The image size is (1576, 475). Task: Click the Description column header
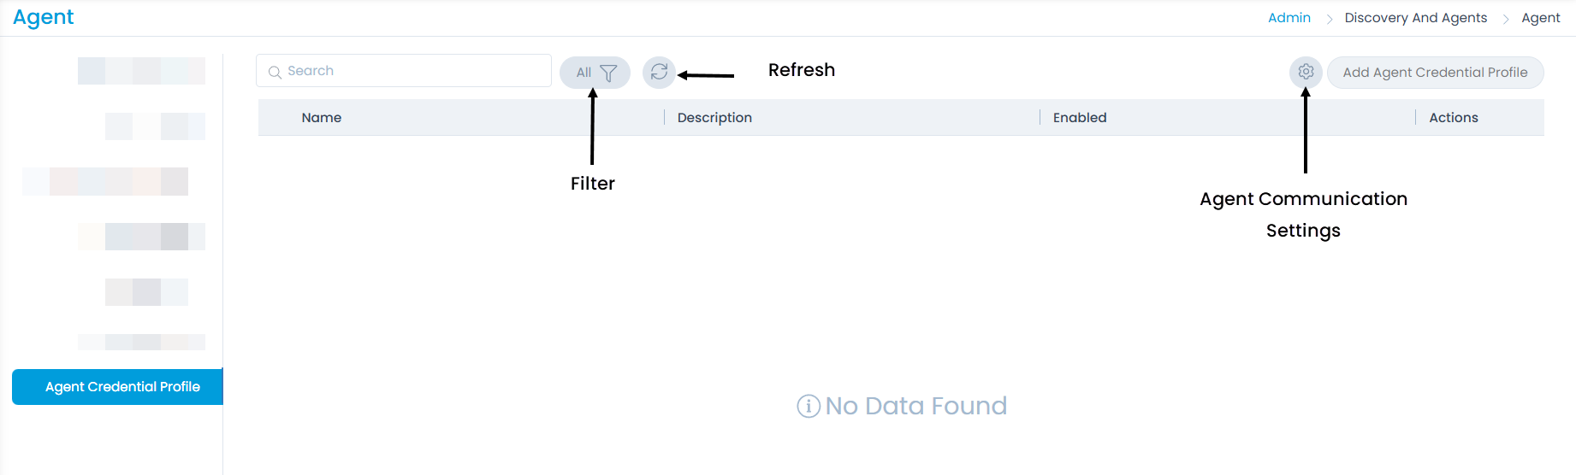tap(714, 118)
